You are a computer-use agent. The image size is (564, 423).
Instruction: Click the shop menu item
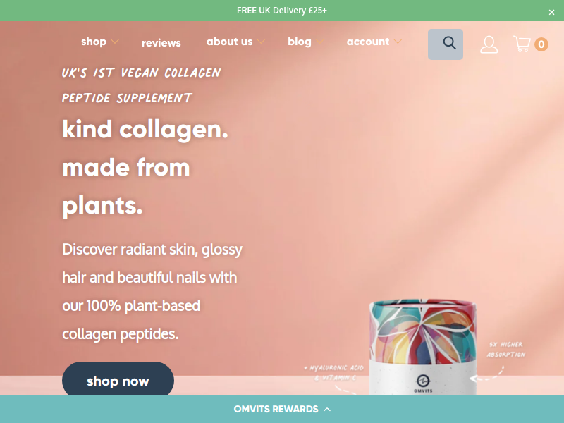(x=94, y=42)
